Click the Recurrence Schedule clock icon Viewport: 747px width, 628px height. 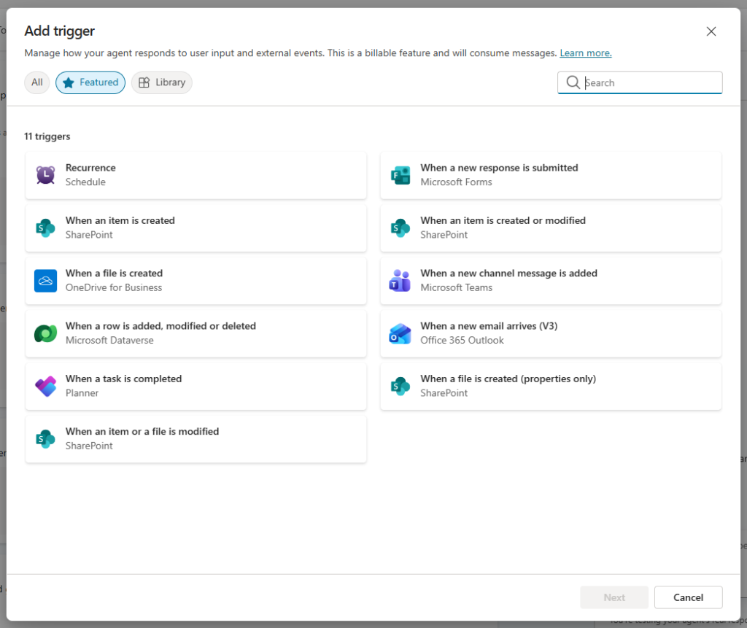point(45,175)
